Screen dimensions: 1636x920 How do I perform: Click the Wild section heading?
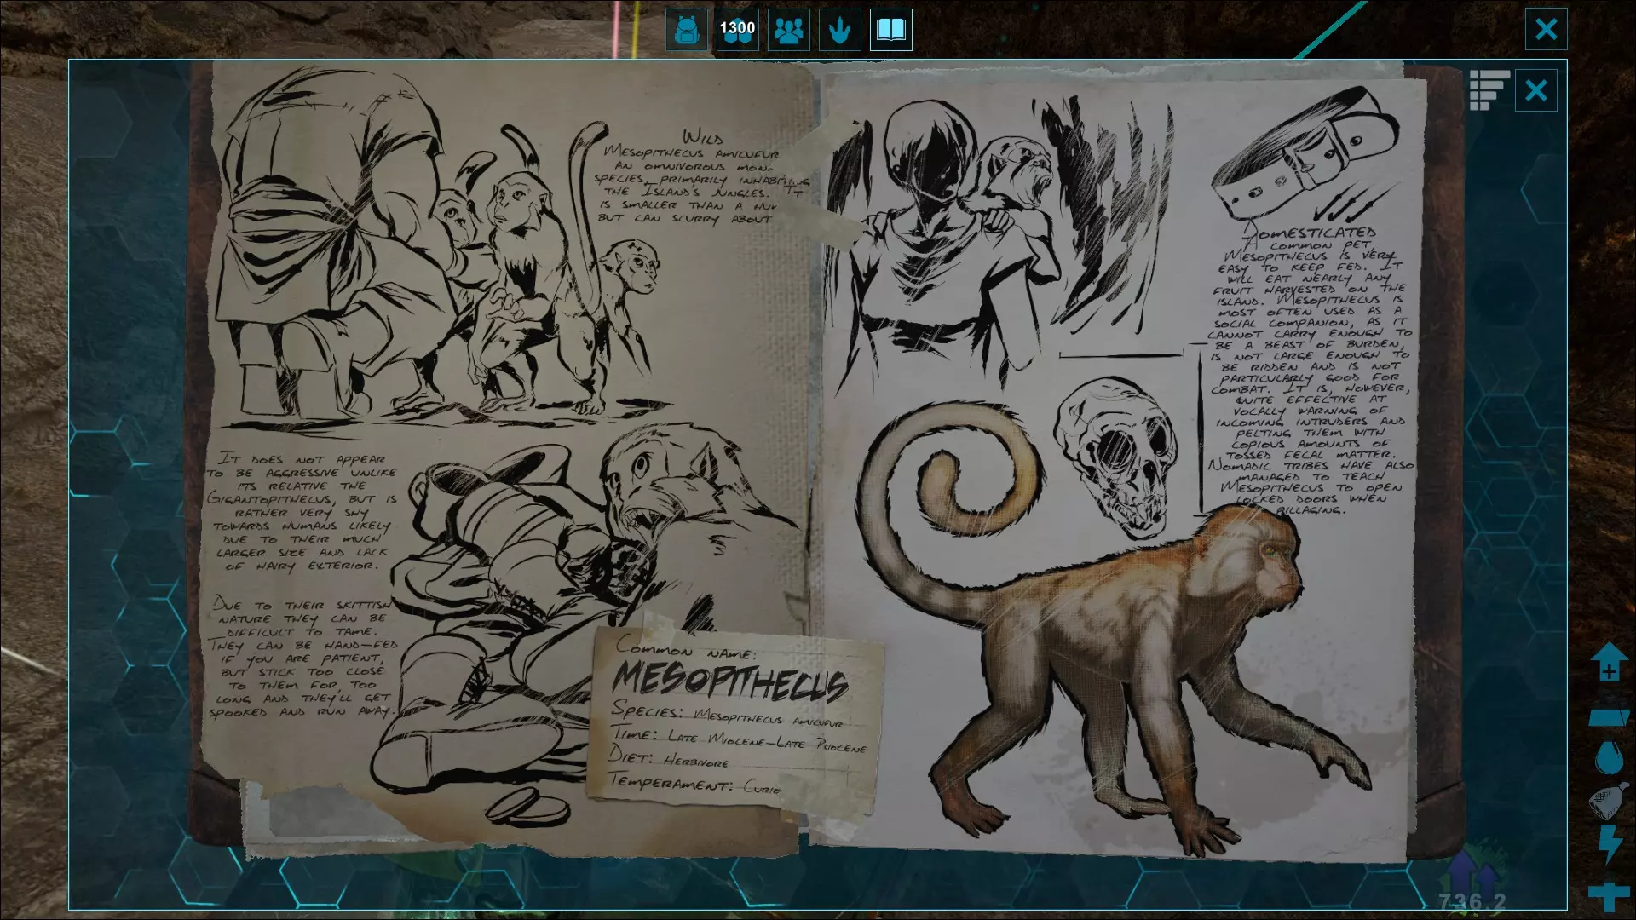pyautogui.click(x=703, y=137)
